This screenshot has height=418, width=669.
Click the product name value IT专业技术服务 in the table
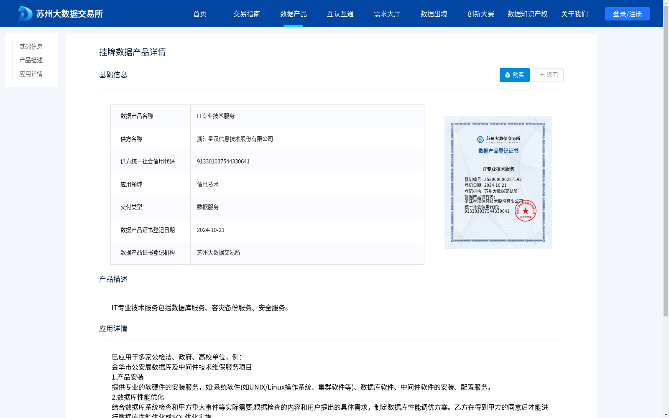point(216,116)
